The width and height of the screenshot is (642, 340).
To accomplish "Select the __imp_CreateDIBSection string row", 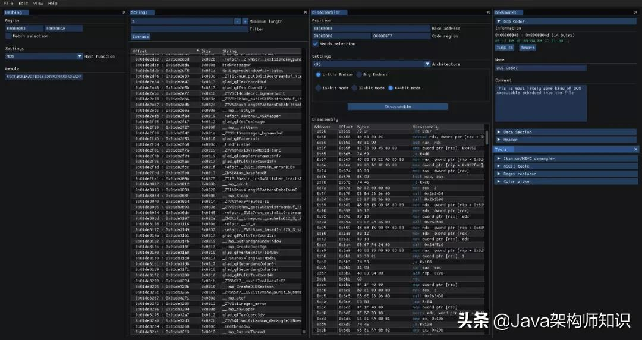I will 217,287.
